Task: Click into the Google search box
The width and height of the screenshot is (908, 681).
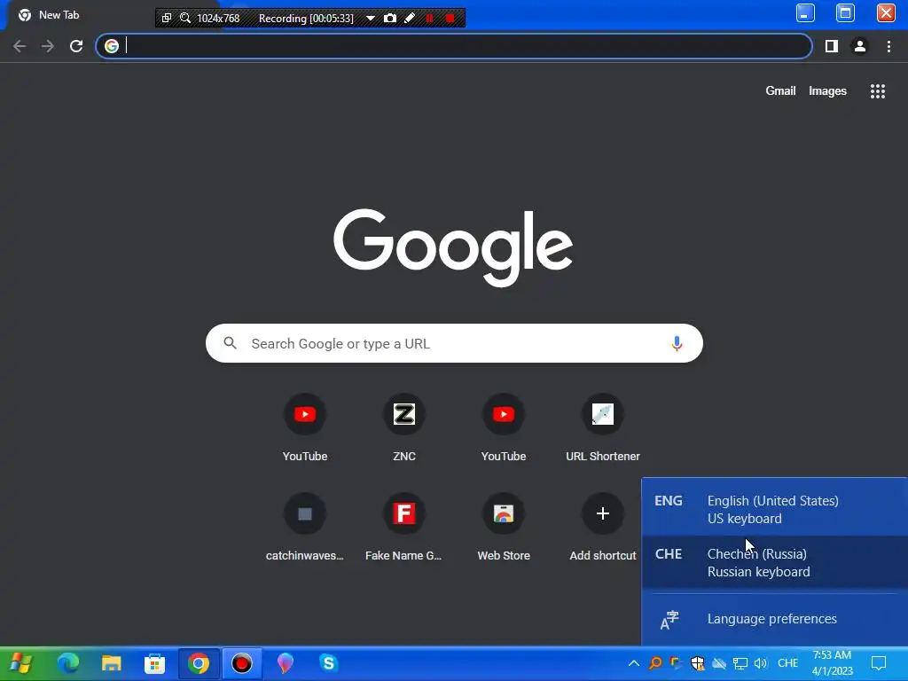Action: pos(454,343)
